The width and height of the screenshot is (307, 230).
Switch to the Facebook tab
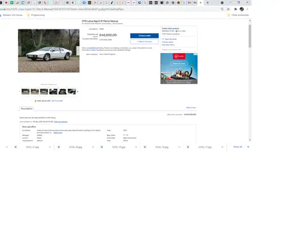[x=84, y=3]
